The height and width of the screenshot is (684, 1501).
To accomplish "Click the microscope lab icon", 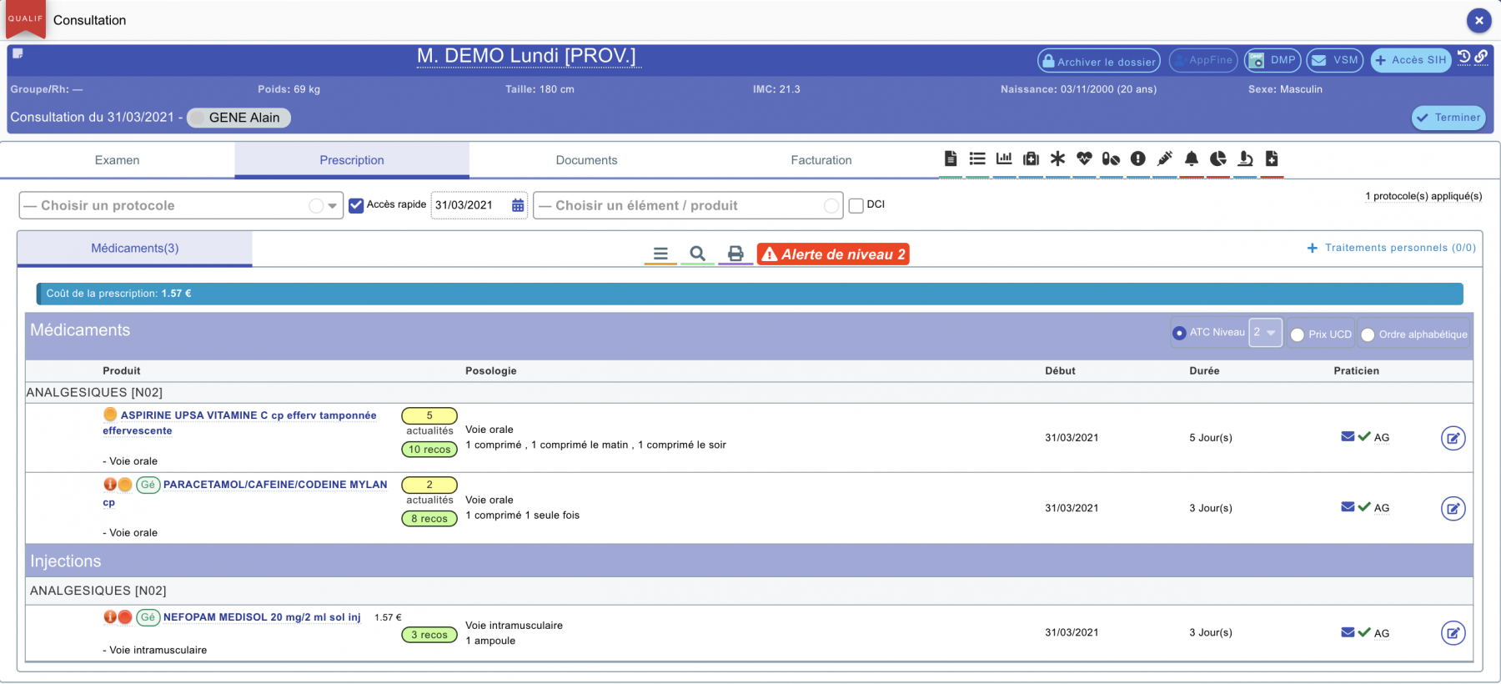I will point(1245,158).
